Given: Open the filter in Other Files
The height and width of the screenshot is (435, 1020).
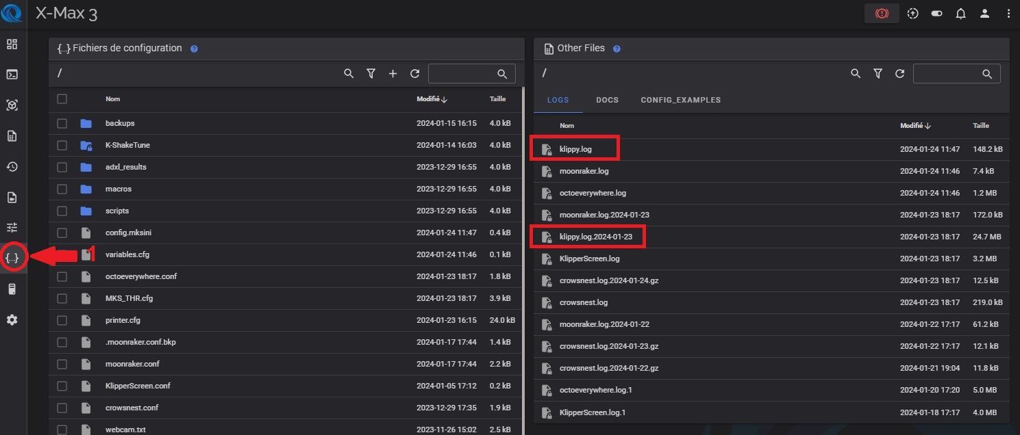Looking at the screenshot, I should (878, 73).
